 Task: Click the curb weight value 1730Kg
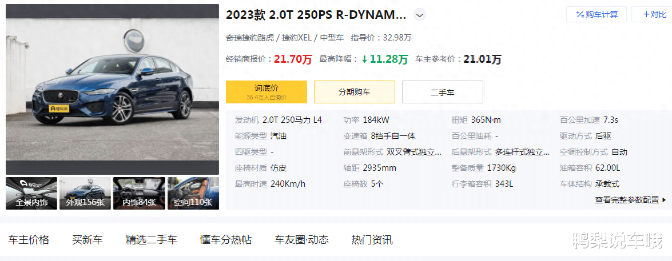[x=502, y=168]
